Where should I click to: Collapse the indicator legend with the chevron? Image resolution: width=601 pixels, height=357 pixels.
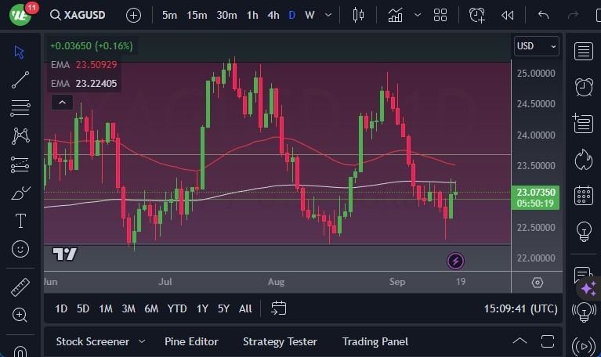tap(62, 102)
